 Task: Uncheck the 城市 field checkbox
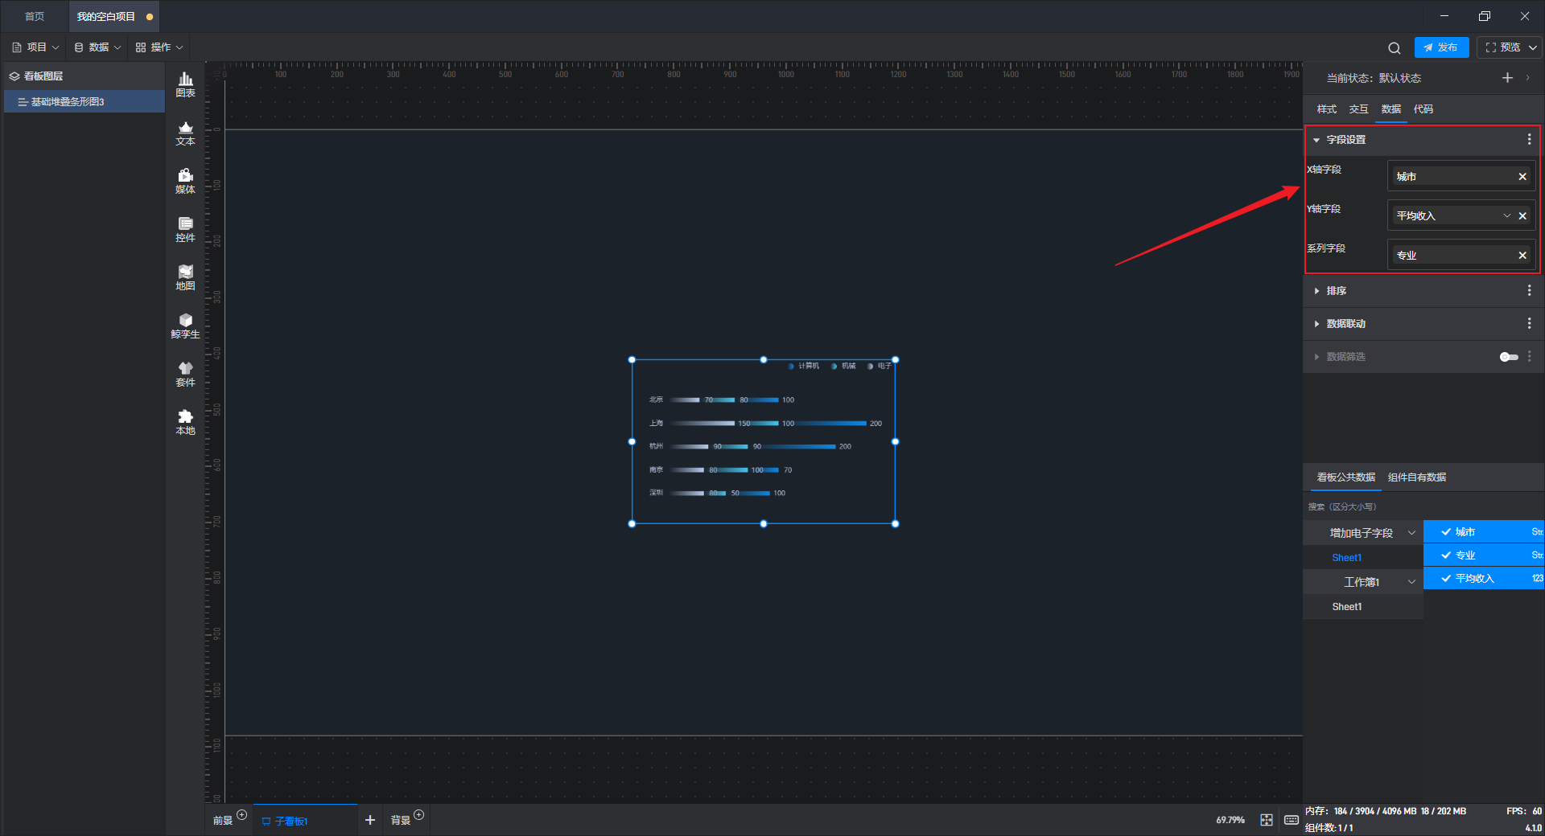pyautogui.click(x=1446, y=532)
